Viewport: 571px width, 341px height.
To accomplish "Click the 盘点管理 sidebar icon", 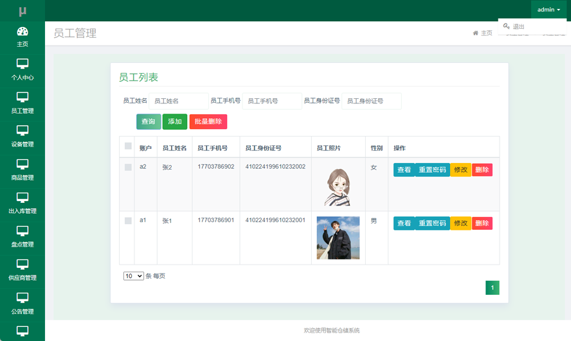I will click(23, 231).
